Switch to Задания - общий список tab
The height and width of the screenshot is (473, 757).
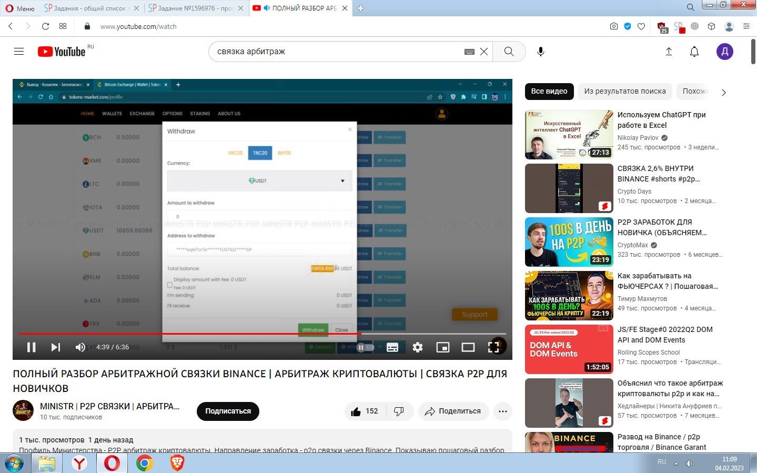91,8
